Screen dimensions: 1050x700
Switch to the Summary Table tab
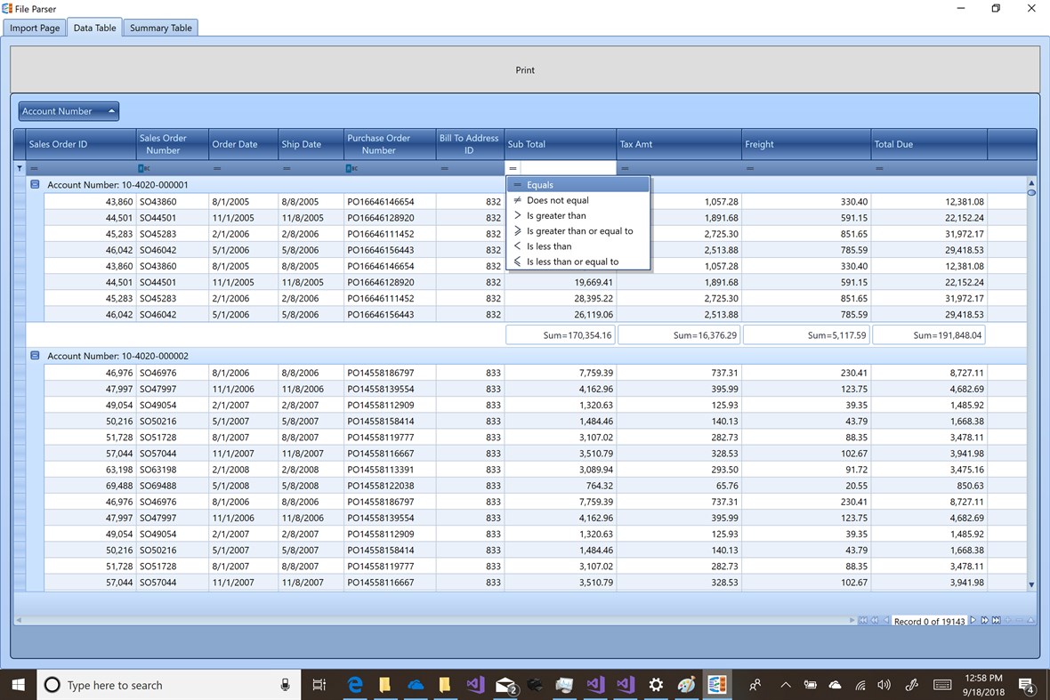[x=160, y=28]
